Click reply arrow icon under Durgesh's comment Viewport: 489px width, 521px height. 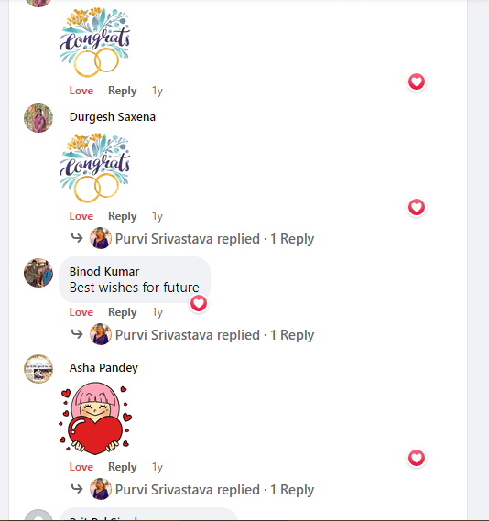[77, 238]
